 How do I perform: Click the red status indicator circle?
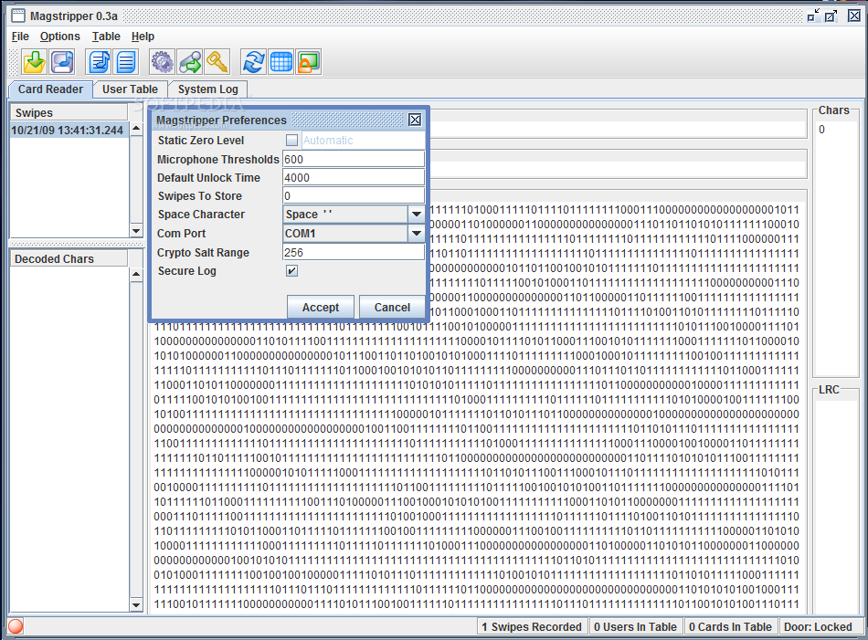[16, 626]
